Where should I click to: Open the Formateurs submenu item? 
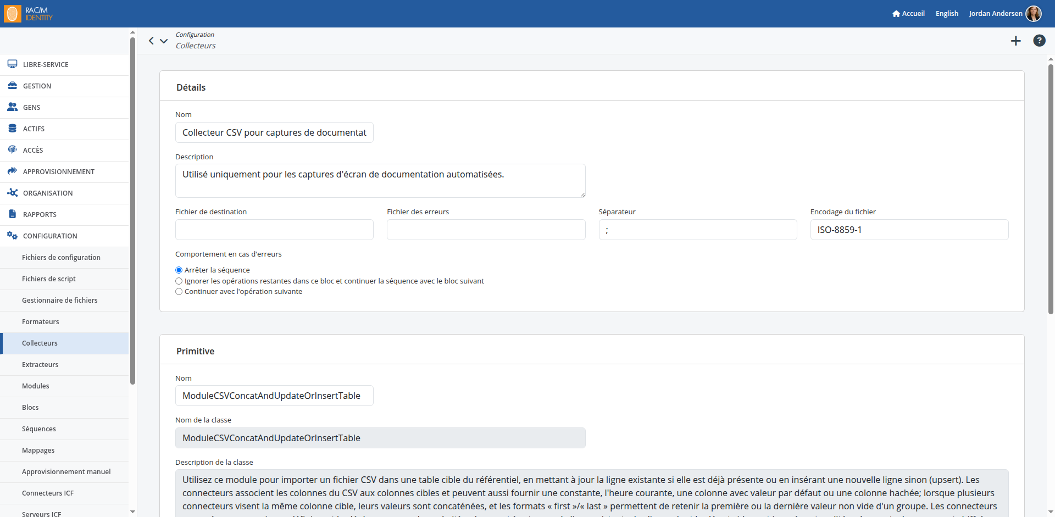coord(64,322)
